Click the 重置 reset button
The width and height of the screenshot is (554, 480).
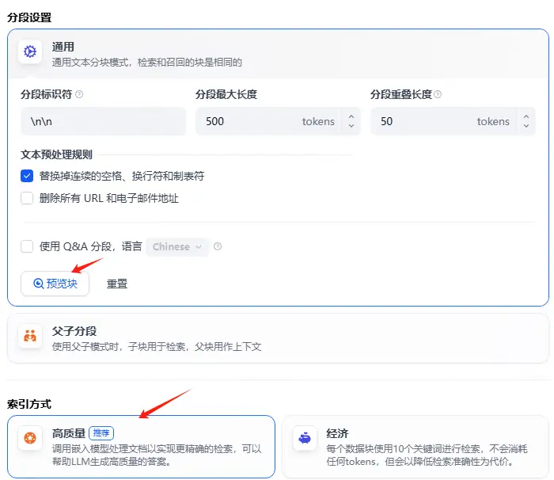[117, 284]
